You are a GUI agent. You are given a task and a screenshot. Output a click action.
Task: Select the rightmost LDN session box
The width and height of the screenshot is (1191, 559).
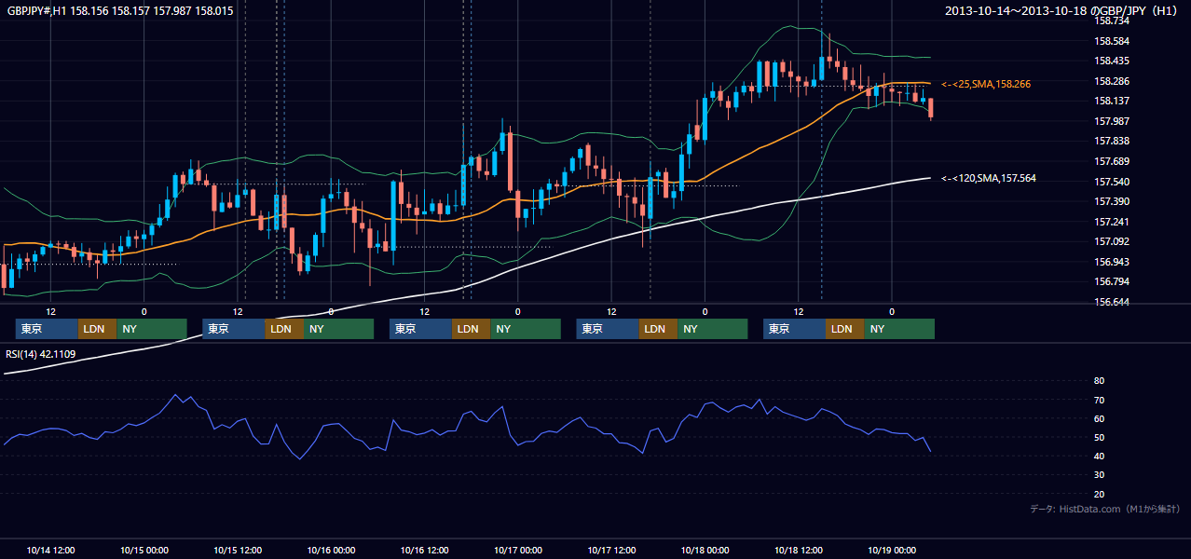tap(844, 329)
